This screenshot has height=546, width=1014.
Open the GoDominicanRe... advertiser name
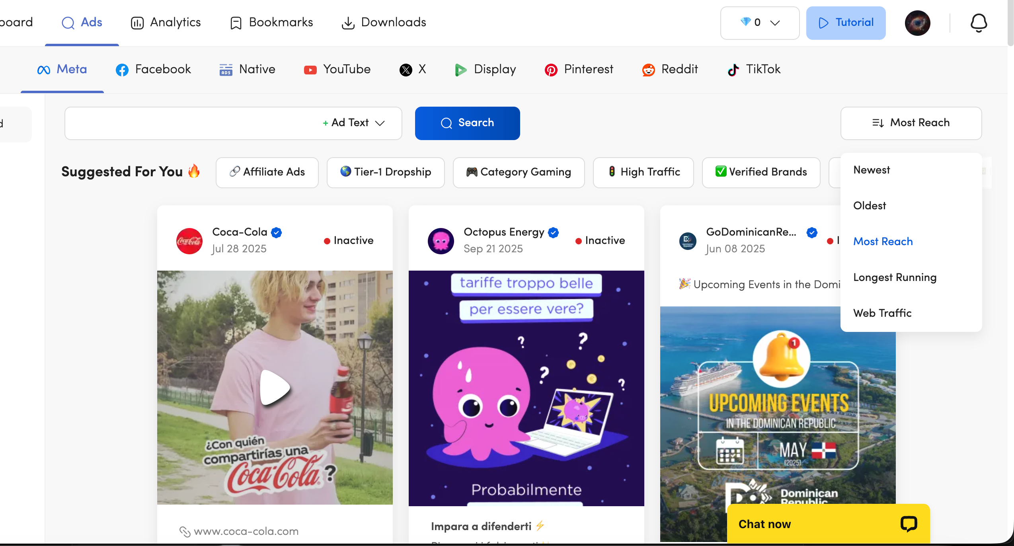[751, 232]
